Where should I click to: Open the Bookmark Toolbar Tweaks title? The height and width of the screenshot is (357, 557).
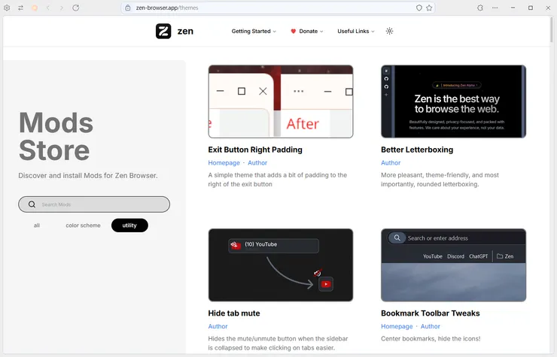[x=431, y=313]
